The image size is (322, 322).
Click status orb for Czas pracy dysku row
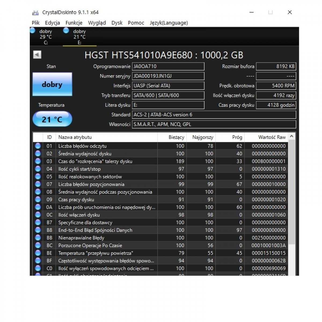pyautogui.click(x=38, y=199)
